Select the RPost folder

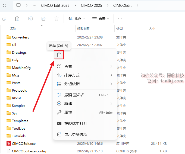[x=14, y=98]
